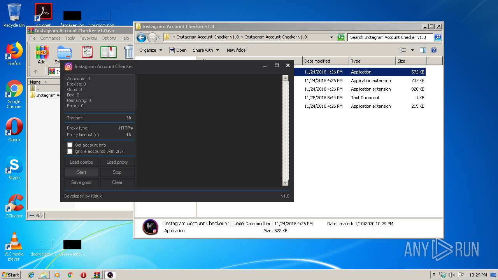The image size is (498, 280).
Task: Click the Delete trash icon in WinRAR toolbar
Action: coord(129,52)
